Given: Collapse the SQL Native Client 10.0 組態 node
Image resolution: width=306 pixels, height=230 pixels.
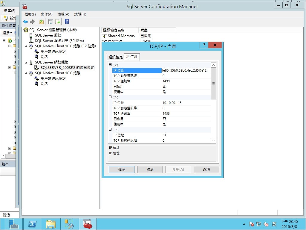Looking at the screenshot, I should [26, 73].
